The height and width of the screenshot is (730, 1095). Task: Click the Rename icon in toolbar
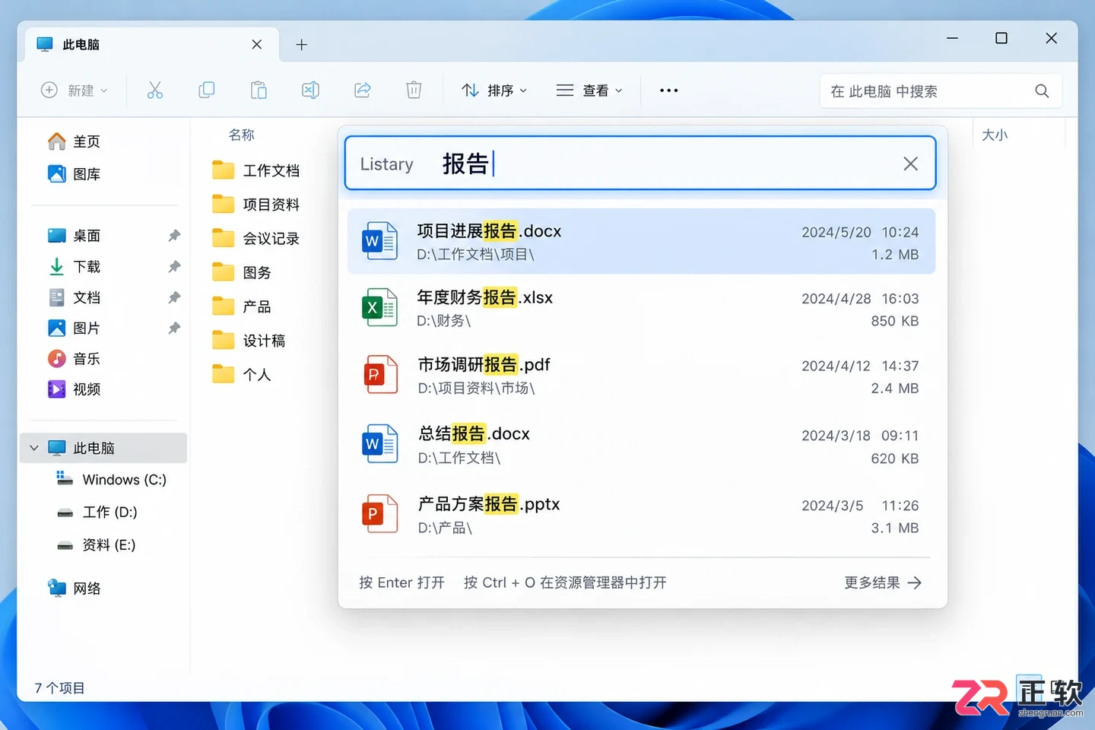coord(310,90)
